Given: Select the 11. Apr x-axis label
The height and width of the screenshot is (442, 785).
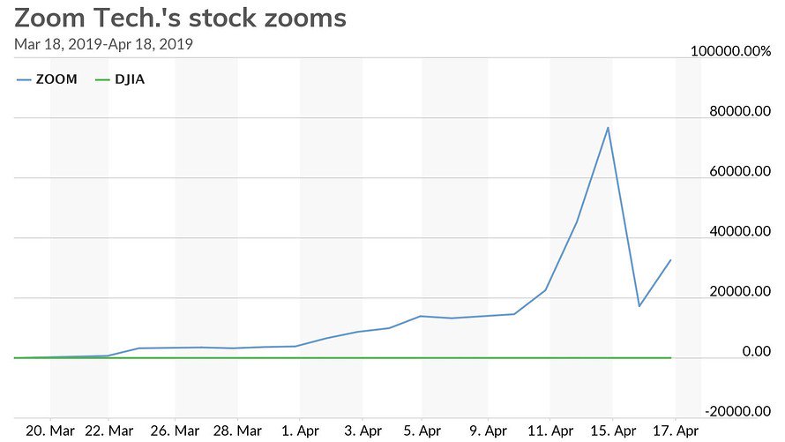Looking at the screenshot, I should click(549, 430).
